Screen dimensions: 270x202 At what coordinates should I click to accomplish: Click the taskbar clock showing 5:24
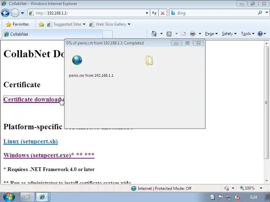tap(253, 197)
